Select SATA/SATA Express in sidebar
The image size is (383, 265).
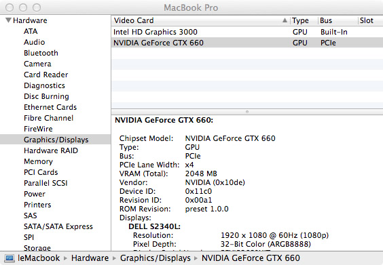(58, 226)
